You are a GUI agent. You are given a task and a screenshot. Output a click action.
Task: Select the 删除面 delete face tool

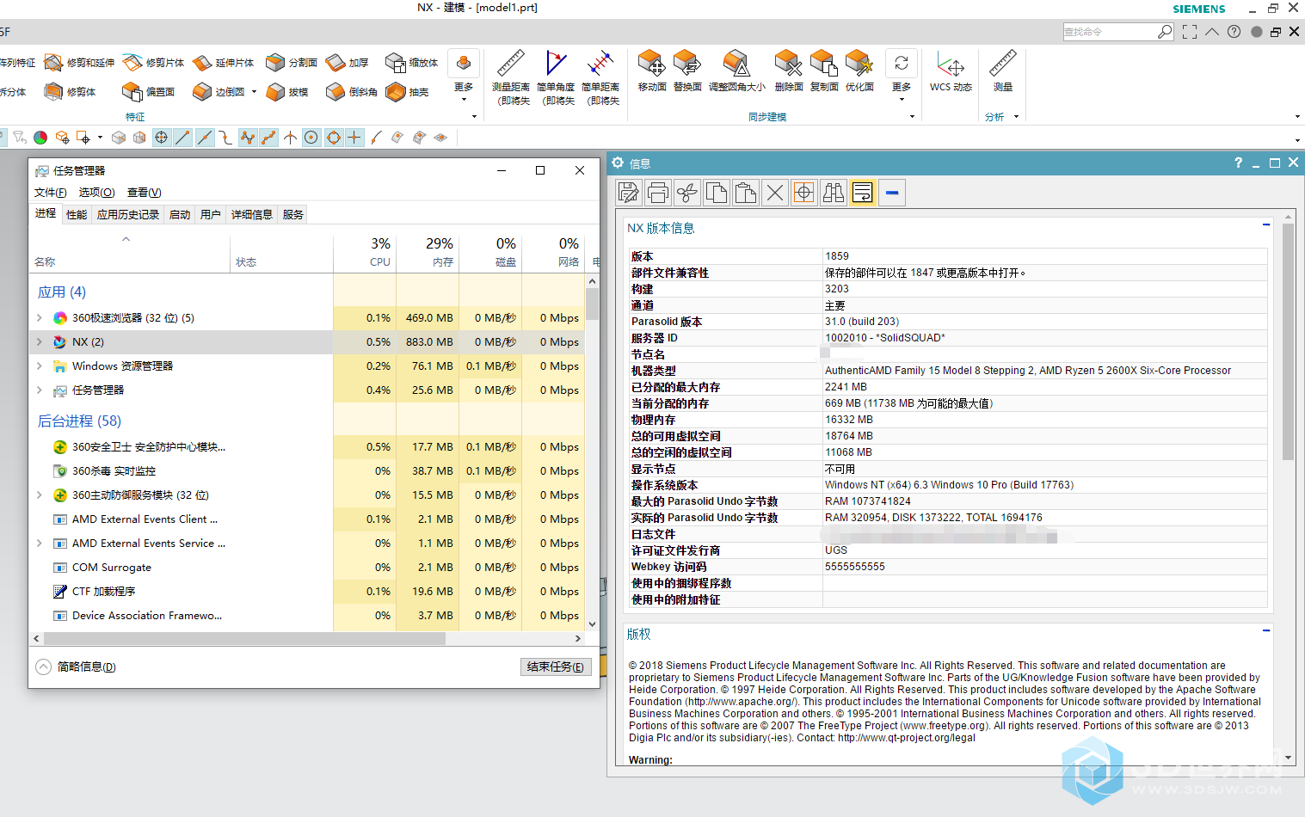(x=788, y=71)
